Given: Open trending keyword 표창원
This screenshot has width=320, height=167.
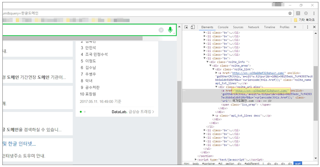Looking at the screenshot, I should pos(90,94).
